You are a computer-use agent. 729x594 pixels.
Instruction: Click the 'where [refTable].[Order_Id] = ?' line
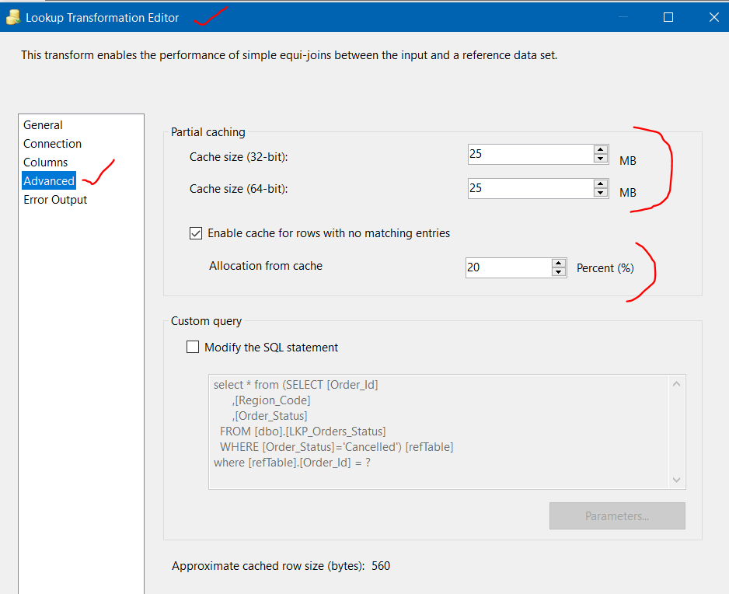coord(292,463)
